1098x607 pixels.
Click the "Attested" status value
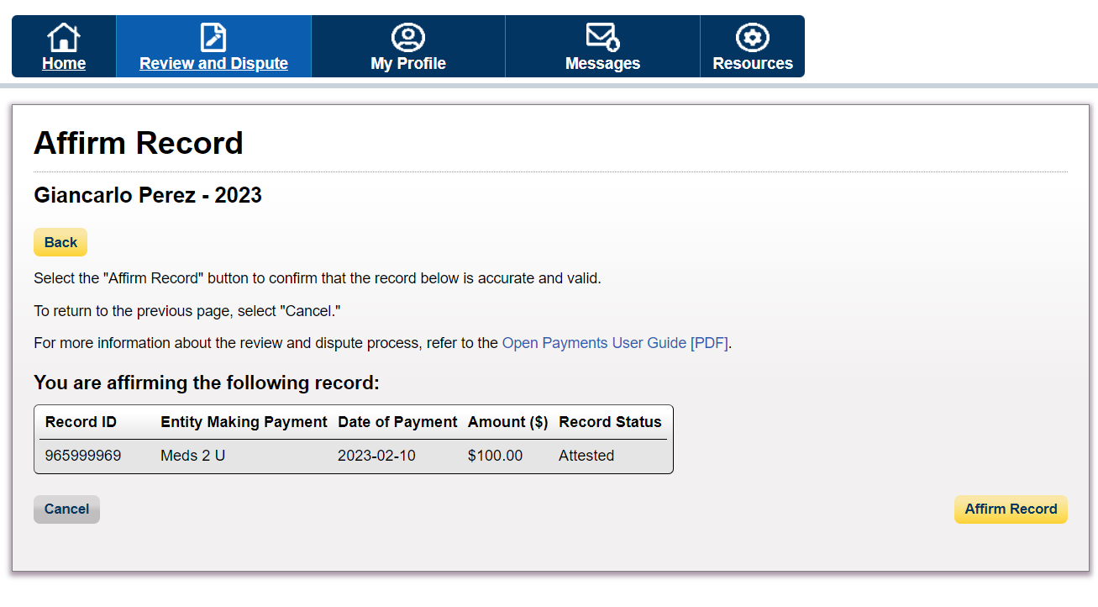coord(586,456)
